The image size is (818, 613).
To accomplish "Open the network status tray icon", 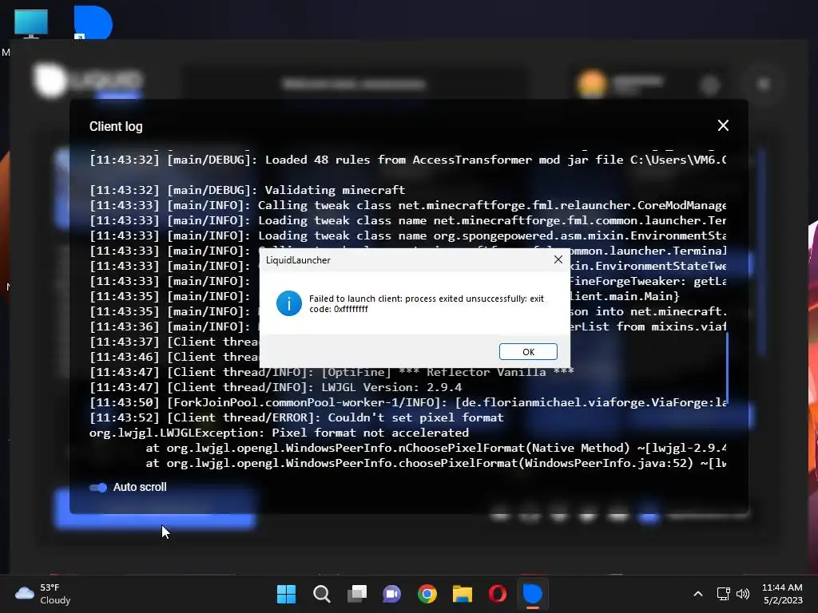I will 723,594.
